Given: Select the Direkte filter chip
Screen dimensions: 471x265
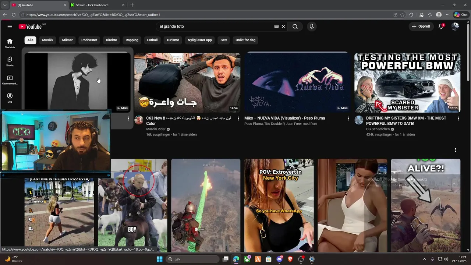Looking at the screenshot, I should click(111, 40).
